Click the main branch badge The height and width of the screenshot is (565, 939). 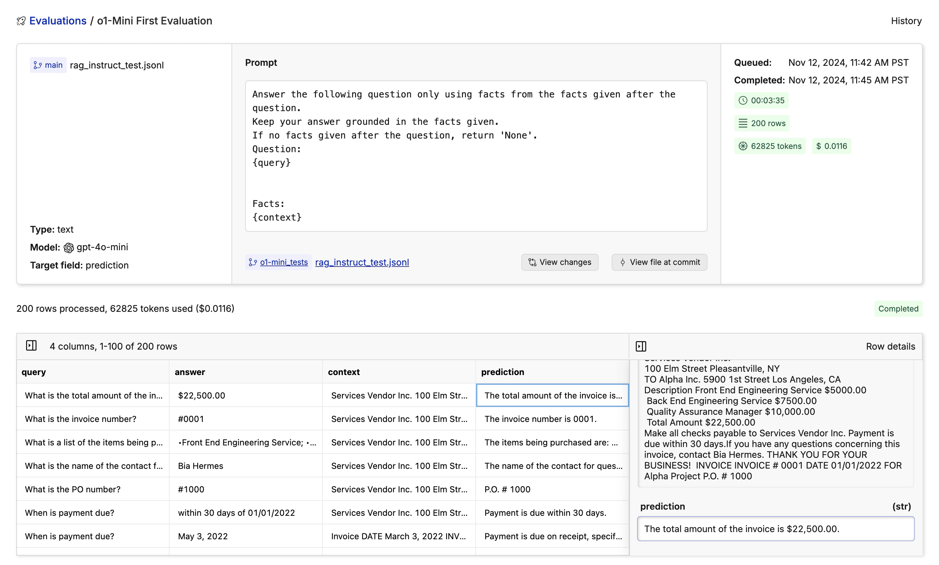[x=48, y=65]
